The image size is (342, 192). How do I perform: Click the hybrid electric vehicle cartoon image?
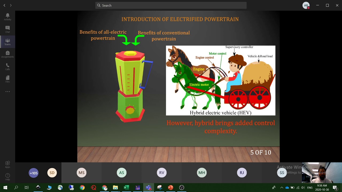[221, 81]
